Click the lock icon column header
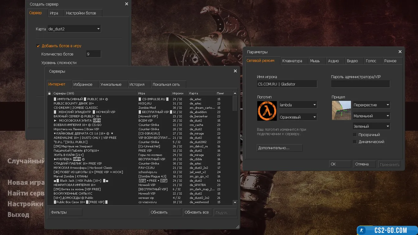 (49, 93)
